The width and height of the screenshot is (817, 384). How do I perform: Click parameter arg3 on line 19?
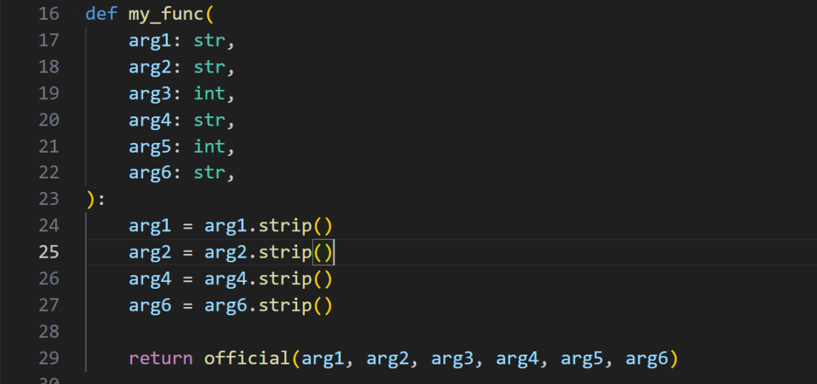(150, 94)
